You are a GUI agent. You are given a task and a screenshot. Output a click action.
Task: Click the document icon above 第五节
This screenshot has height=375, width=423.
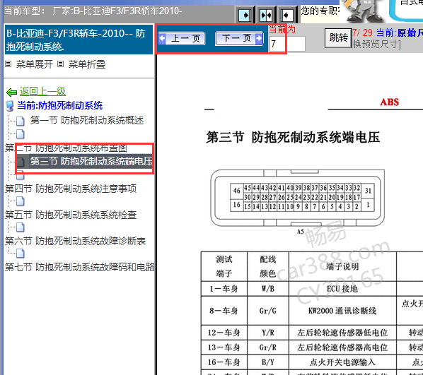tap(21, 201)
